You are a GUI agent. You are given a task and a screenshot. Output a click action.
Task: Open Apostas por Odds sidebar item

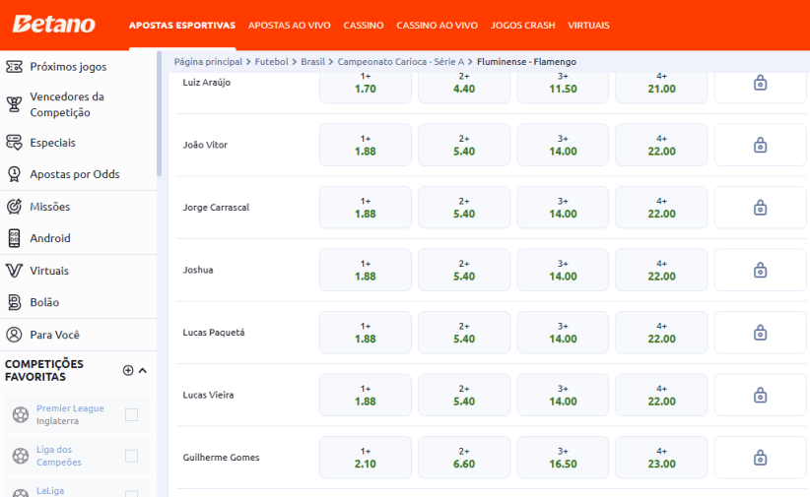[x=74, y=174]
